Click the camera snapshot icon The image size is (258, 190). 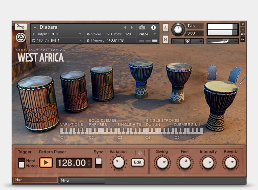[x=142, y=27]
